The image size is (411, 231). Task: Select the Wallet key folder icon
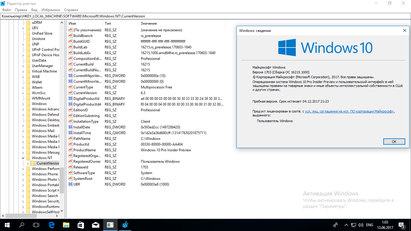(x=28, y=82)
